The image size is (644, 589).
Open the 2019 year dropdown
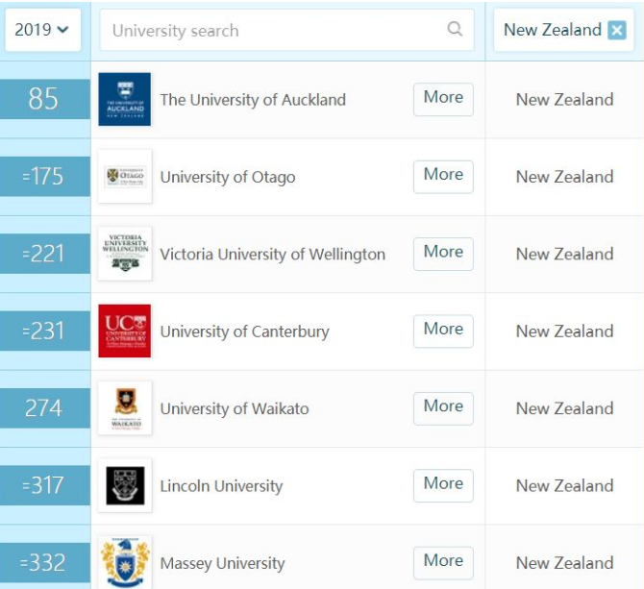click(x=41, y=30)
